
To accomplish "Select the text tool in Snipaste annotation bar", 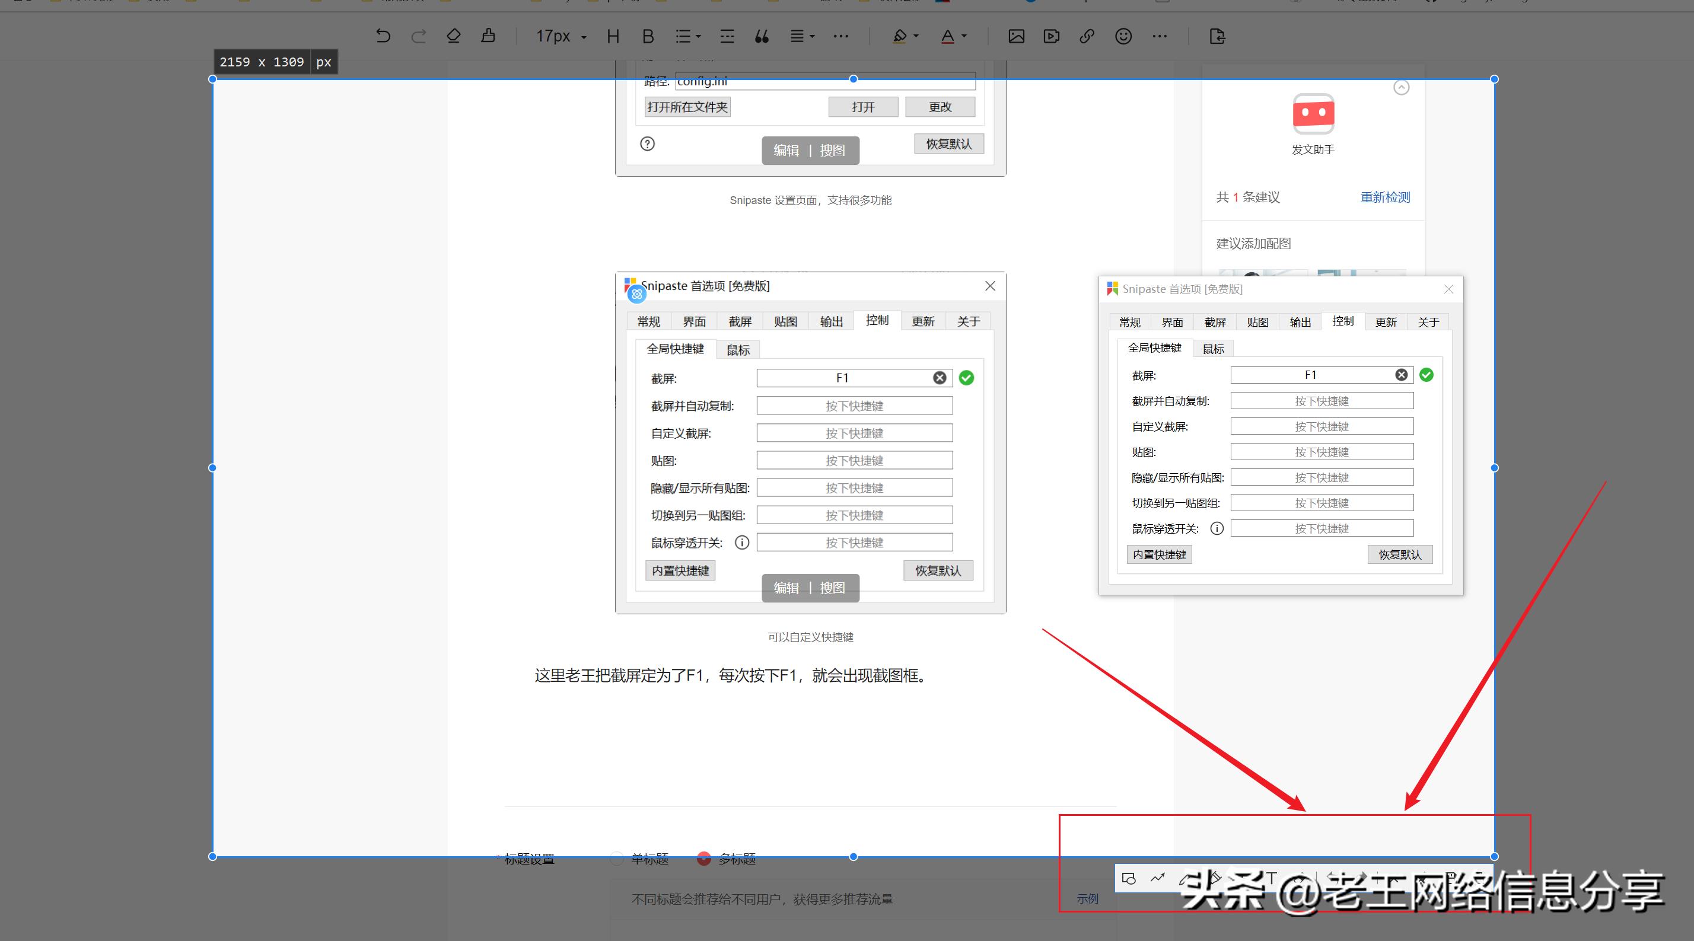I will click(1272, 879).
